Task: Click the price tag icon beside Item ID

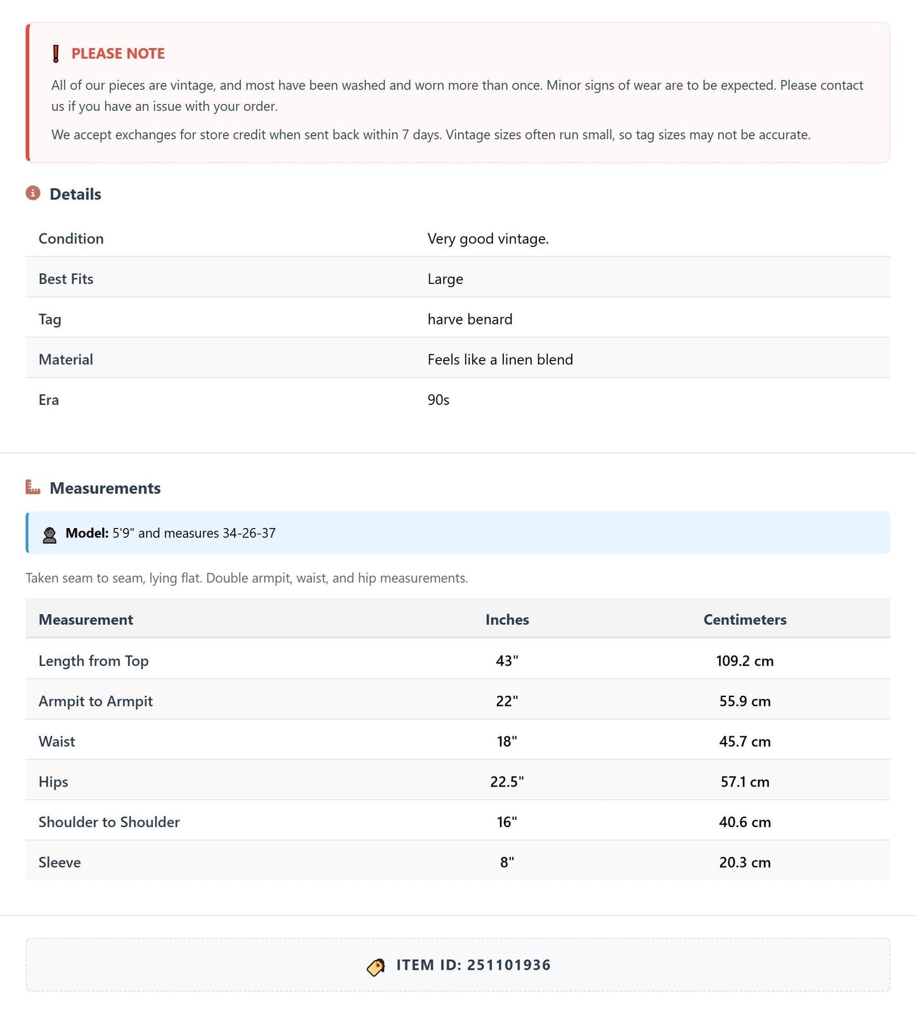Action: (376, 966)
